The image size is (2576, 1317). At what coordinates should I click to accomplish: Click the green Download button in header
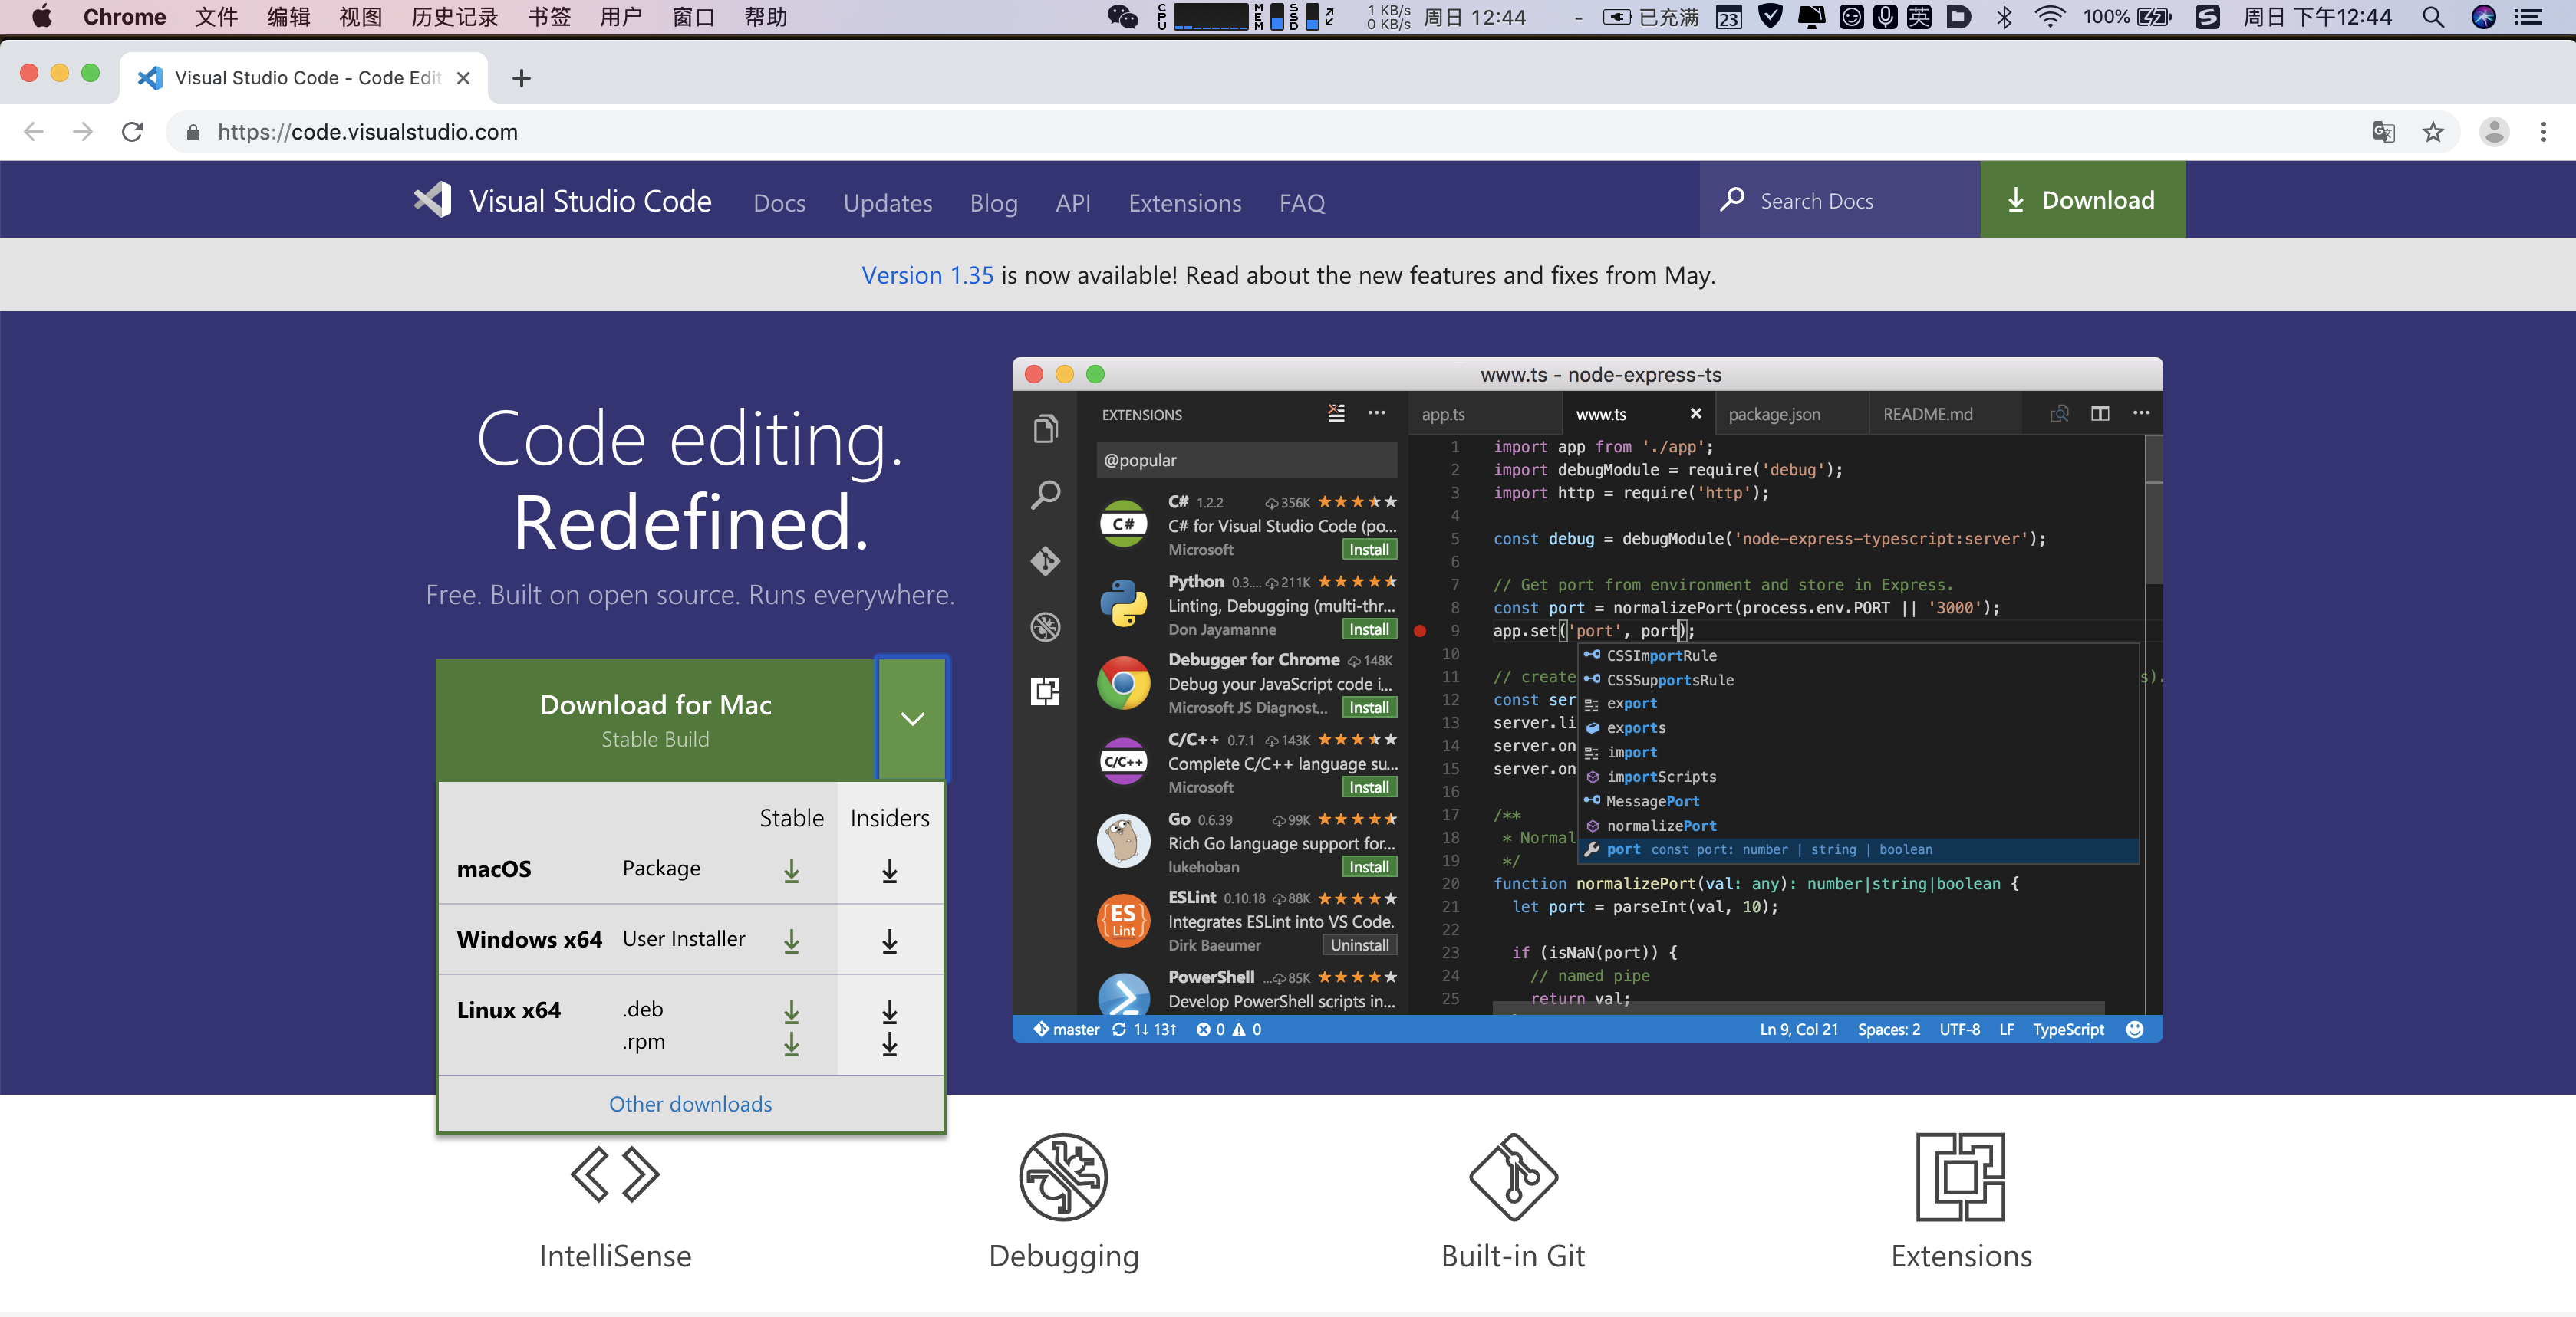[2082, 200]
